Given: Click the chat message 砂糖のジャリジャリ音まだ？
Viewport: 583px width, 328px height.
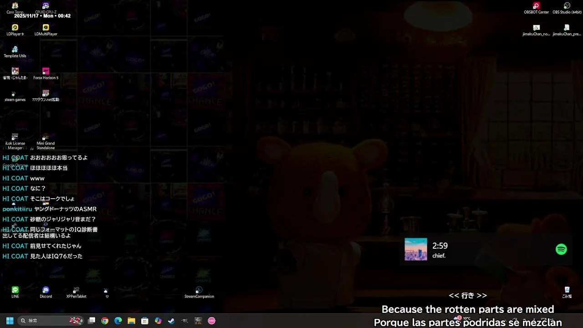Looking at the screenshot, I should coord(63,220).
